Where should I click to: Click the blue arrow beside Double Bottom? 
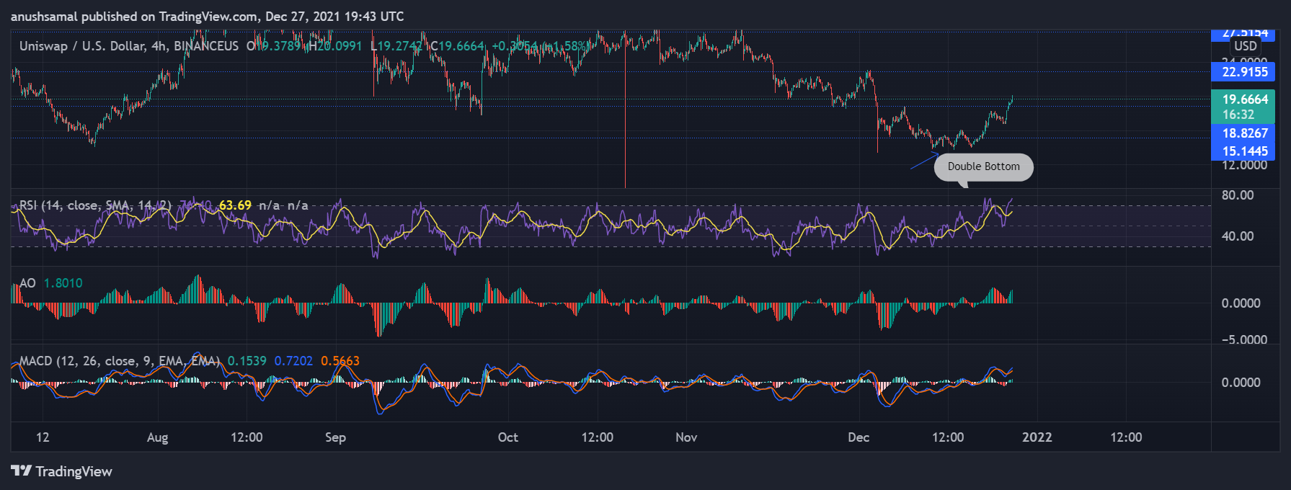(923, 162)
